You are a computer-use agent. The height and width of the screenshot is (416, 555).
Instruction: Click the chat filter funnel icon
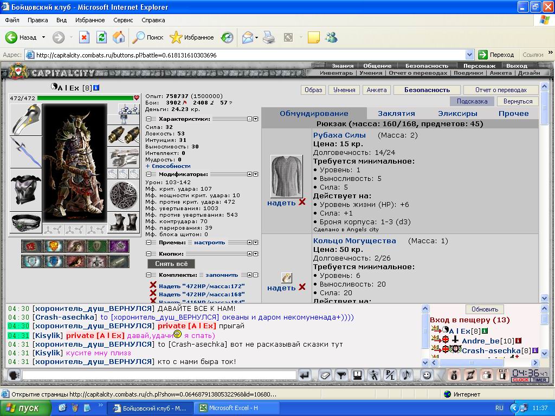[341, 375]
